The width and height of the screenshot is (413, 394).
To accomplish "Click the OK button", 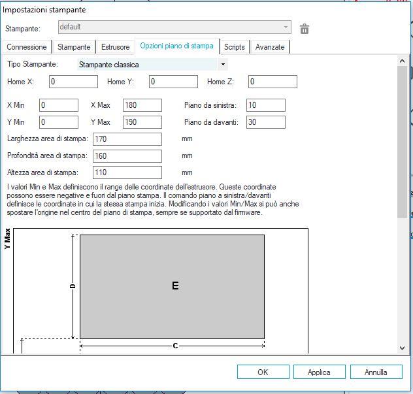I will click(263, 372).
